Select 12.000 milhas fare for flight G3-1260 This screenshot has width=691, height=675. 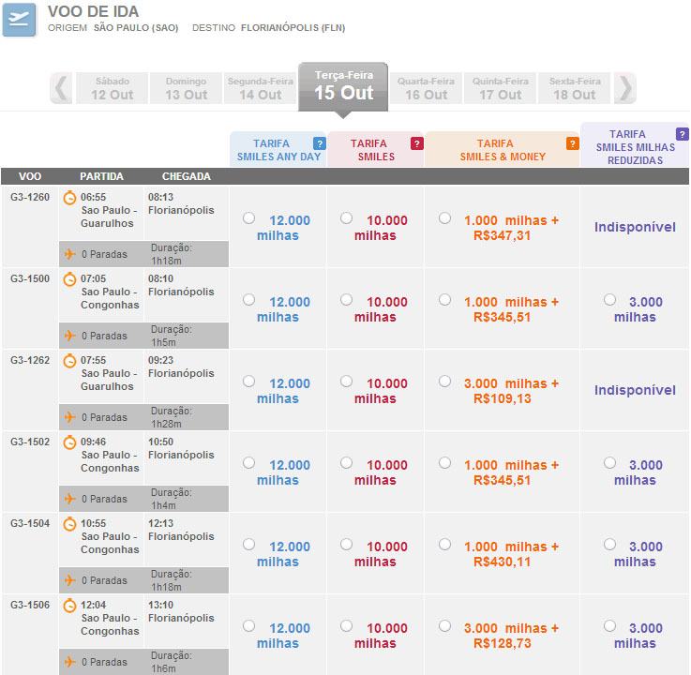(x=248, y=218)
